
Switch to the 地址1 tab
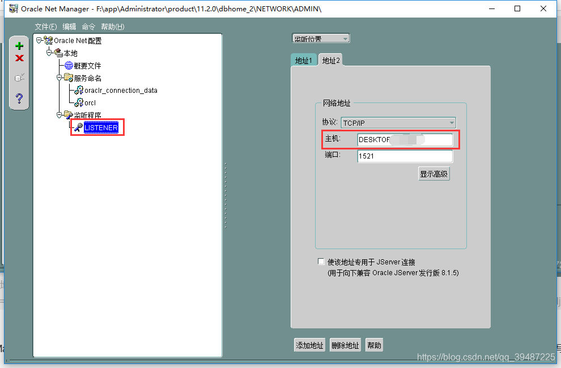[303, 61]
